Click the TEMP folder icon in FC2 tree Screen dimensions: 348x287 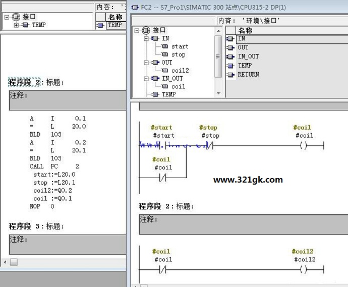[155, 94]
